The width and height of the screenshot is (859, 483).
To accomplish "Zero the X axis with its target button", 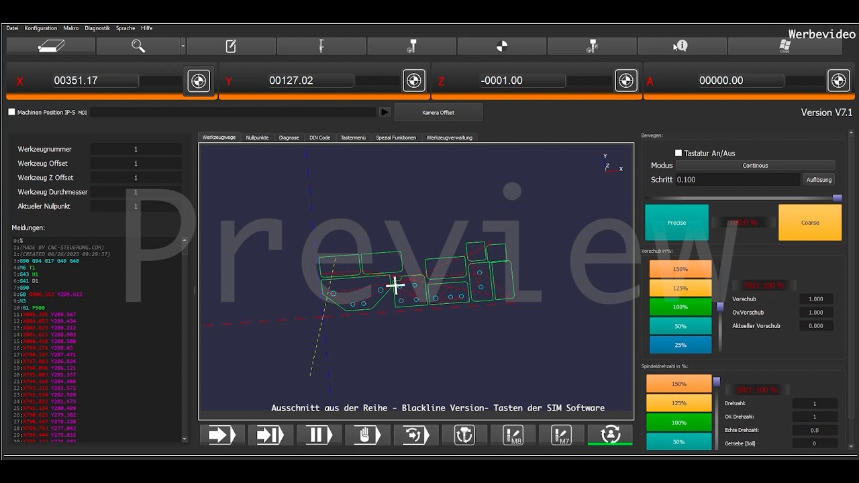I will 198,80.
